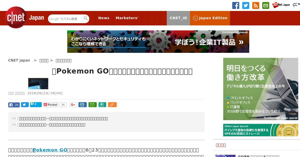This screenshot has width=300, height=157.
Task: Open the first PR link
Action: [63, 119]
